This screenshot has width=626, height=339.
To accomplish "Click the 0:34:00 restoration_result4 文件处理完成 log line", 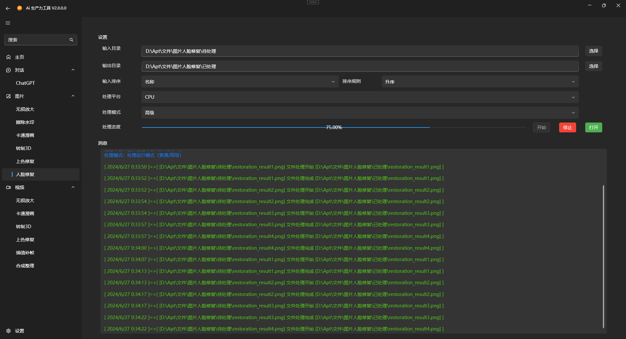I will pos(274,248).
